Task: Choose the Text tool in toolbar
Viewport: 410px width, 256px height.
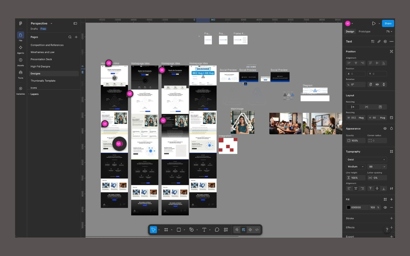Action: [x=204, y=230]
